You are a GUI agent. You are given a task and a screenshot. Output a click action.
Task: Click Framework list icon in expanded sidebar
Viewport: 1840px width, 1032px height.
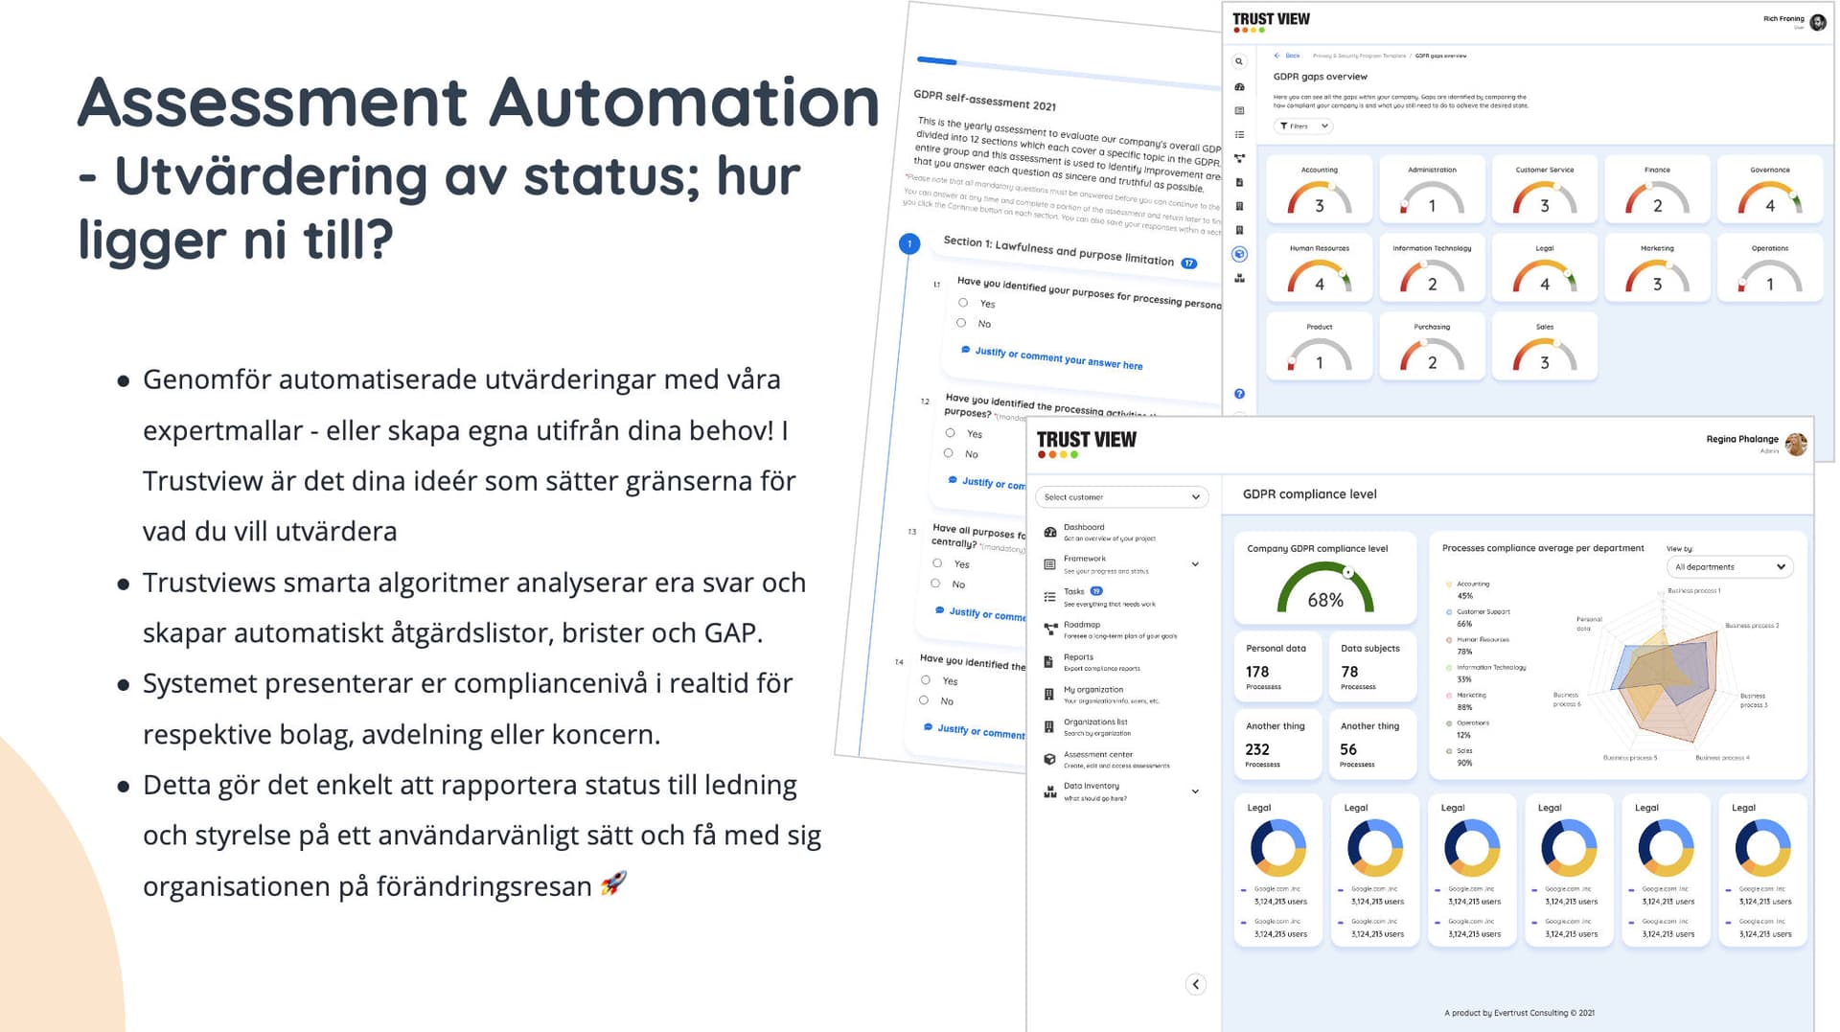(1049, 564)
